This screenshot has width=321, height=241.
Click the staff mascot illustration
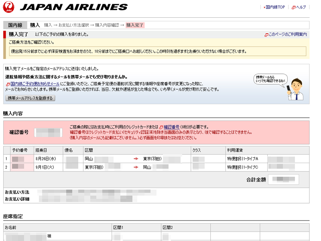click(x=296, y=89)
